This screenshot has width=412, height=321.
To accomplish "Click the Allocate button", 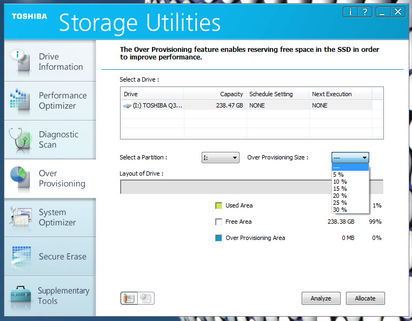I will pyautogui.click(x=365, y=298).
